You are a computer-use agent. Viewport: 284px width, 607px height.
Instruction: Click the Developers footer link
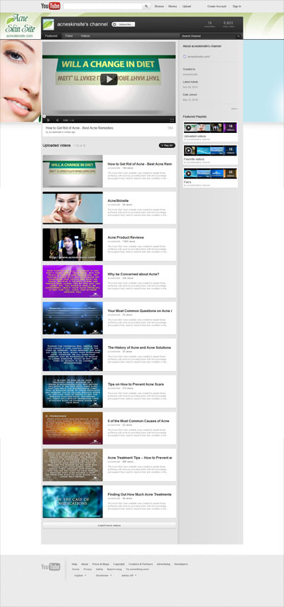181,564
